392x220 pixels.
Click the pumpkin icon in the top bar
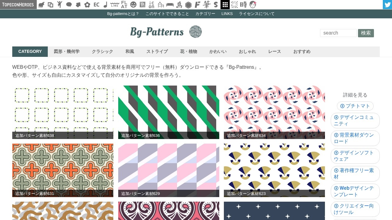[x=133, y=5]
